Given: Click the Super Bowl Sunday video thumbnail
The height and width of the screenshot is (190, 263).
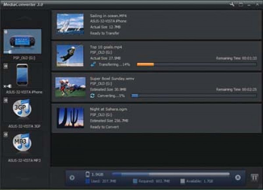Looking at the screenshot, I should point(70,87).
